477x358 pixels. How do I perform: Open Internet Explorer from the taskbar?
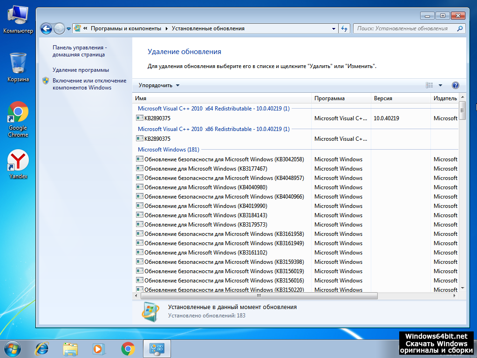(x=42, y=348)
